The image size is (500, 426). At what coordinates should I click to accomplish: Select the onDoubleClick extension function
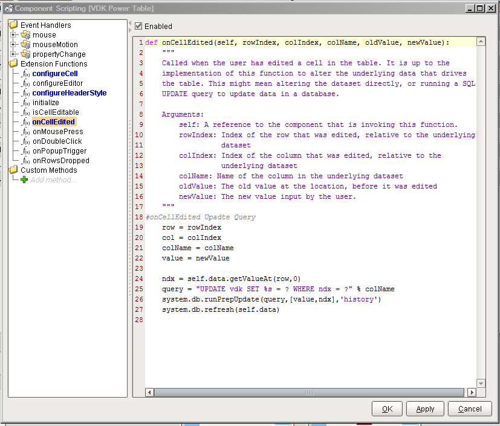click(x=57, y=141)
